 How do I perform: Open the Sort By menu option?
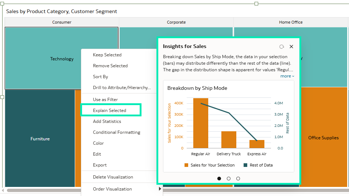(100, 77)
